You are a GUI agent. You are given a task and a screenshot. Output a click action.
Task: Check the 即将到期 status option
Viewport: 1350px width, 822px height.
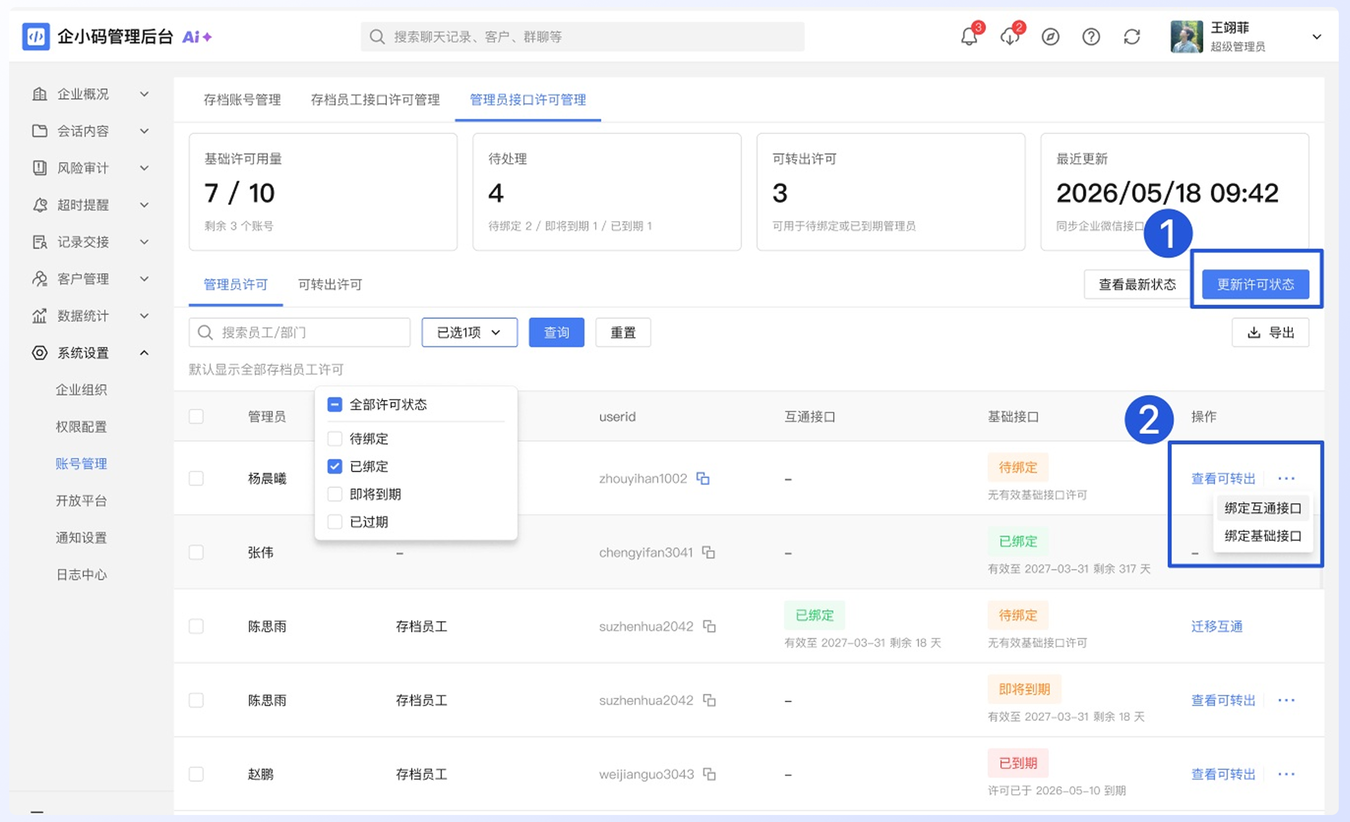tap(334, 494)
